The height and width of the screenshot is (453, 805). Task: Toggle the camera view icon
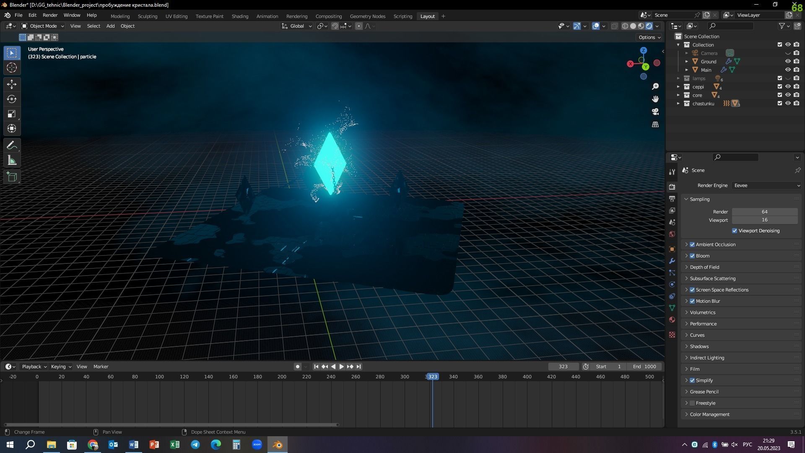coord(655,112)
